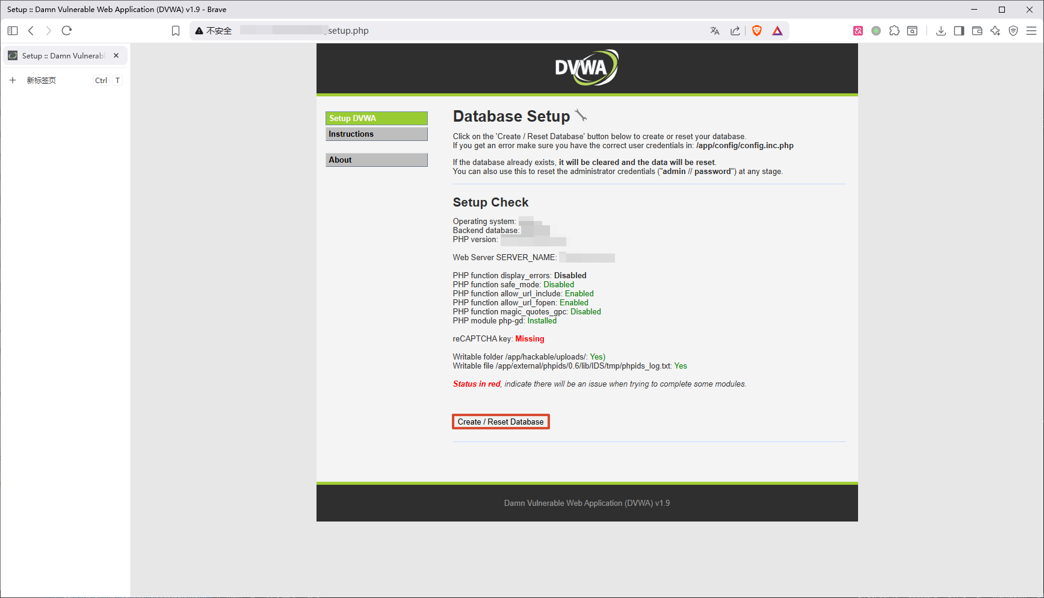This screenshot has width=1044, height=598.
Task: Select the Setup :: Damn Vulnerable tab
Action: click(65, 55)
